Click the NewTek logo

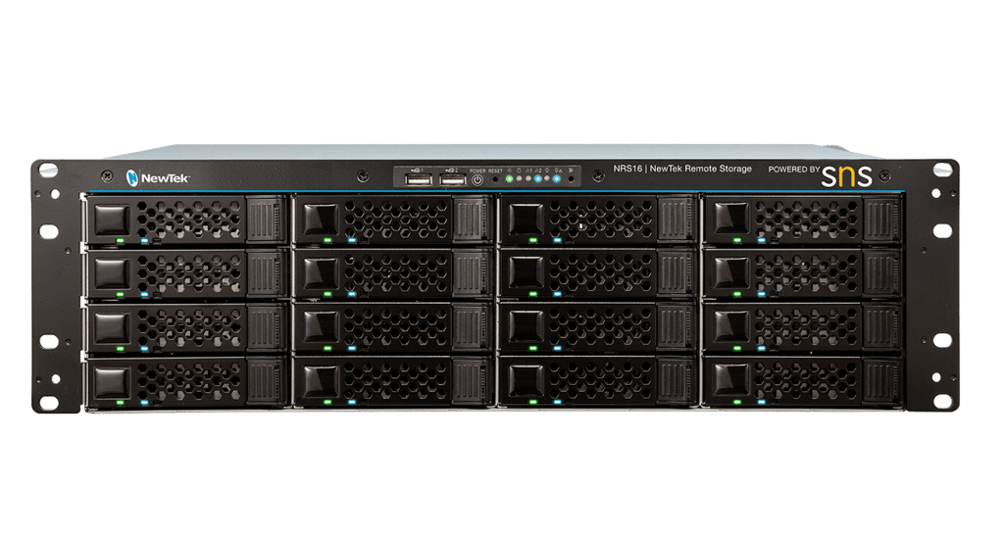coord(157,177)
